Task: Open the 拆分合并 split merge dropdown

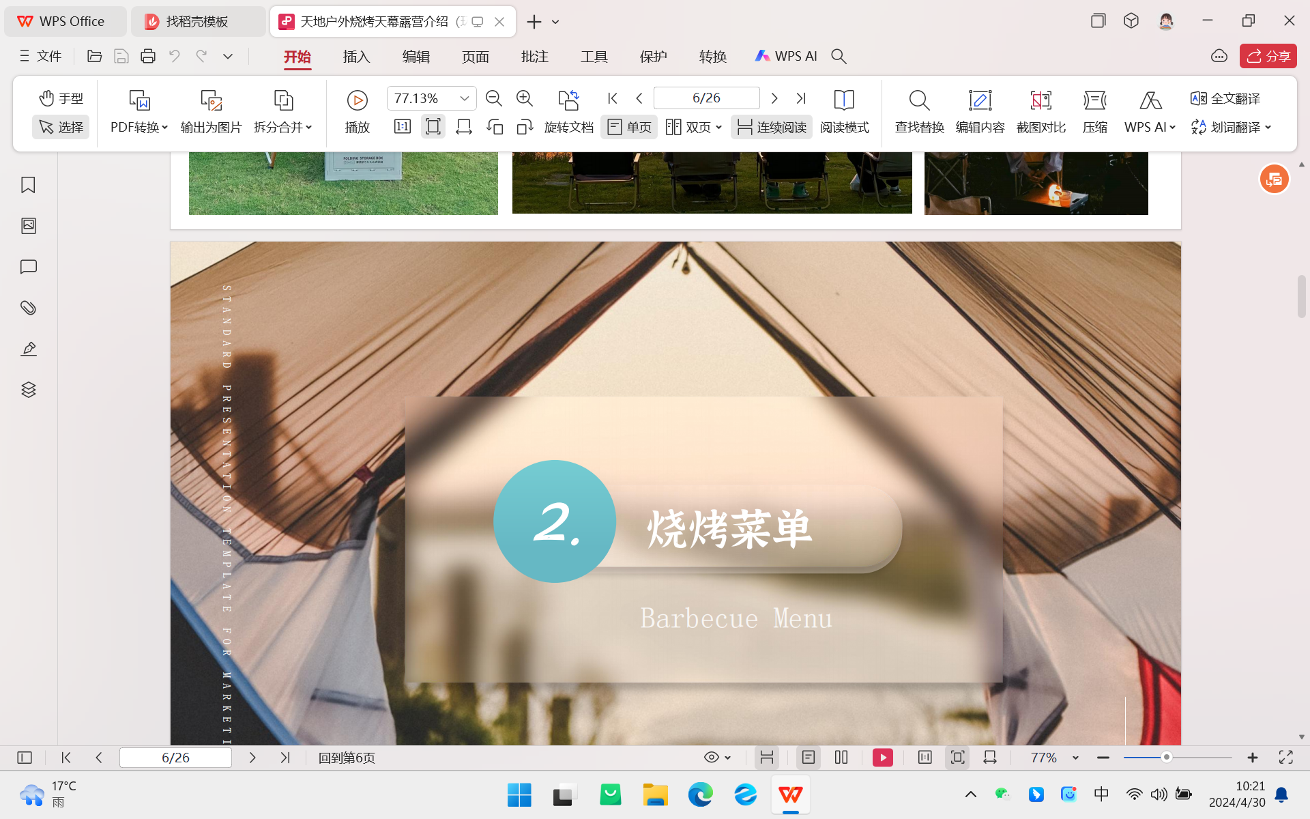Action: (x=282, y=127)
